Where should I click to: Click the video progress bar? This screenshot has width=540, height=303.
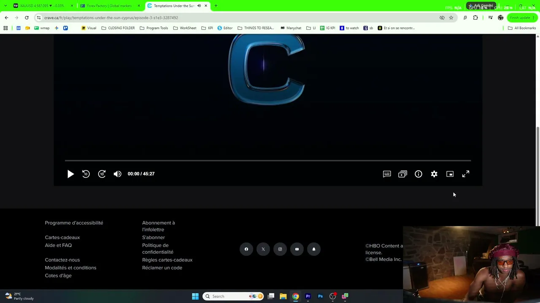(268, 160)
